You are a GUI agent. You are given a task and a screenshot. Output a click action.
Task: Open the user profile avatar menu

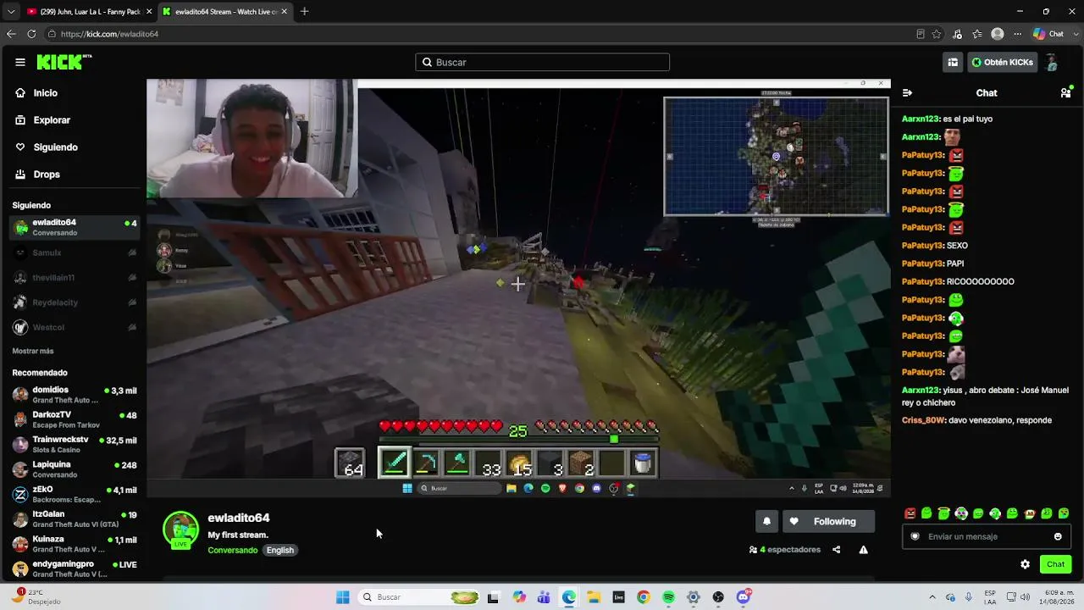1052,62
